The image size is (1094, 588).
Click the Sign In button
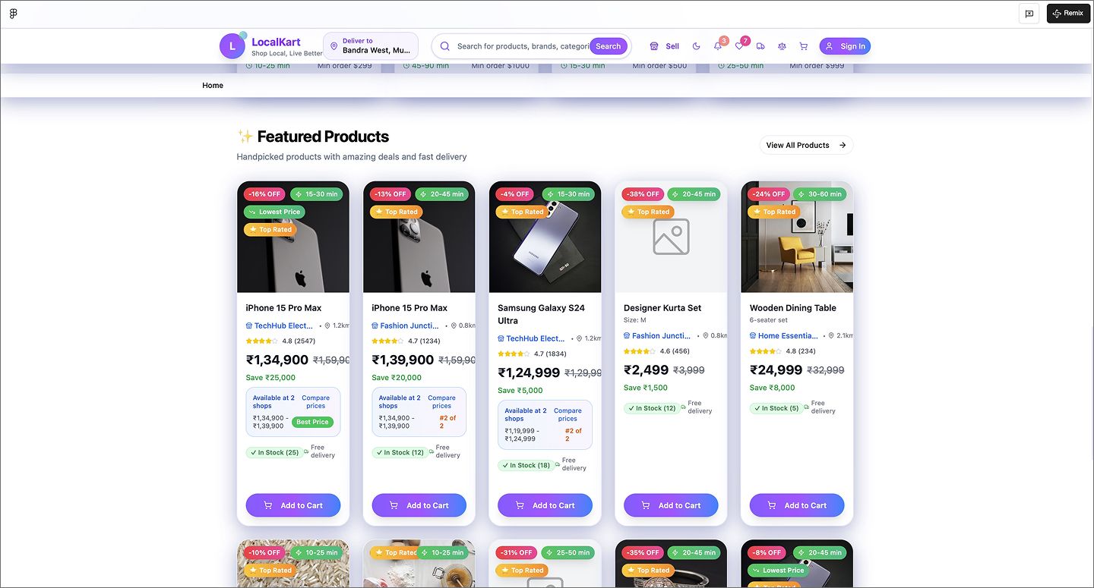pyautogui.click(x=845, y=46)
